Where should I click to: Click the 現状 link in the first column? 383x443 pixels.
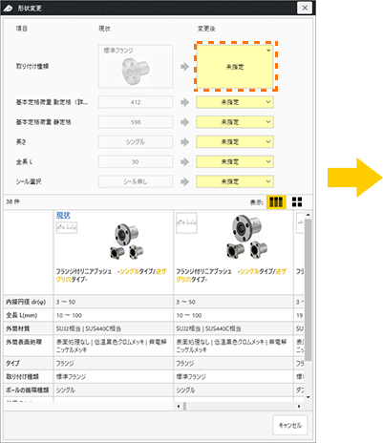click(x=63, y=215)
